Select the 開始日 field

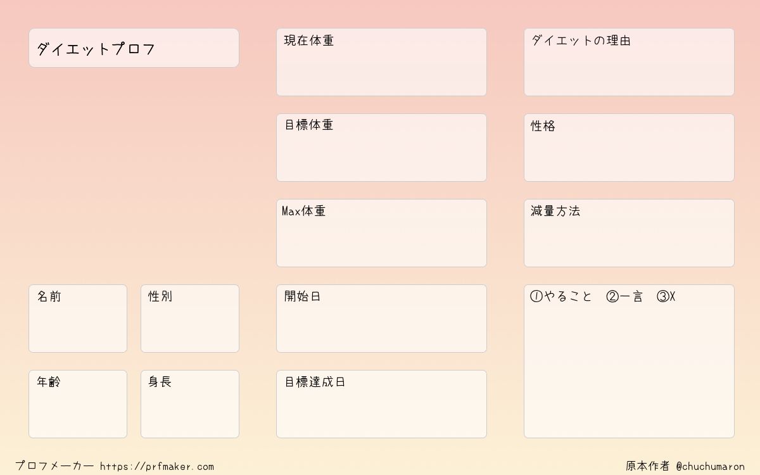pos(381,319)
